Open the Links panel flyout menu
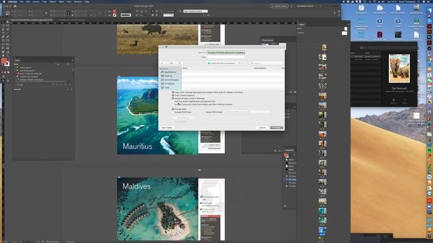 click(x=72, y=60)
